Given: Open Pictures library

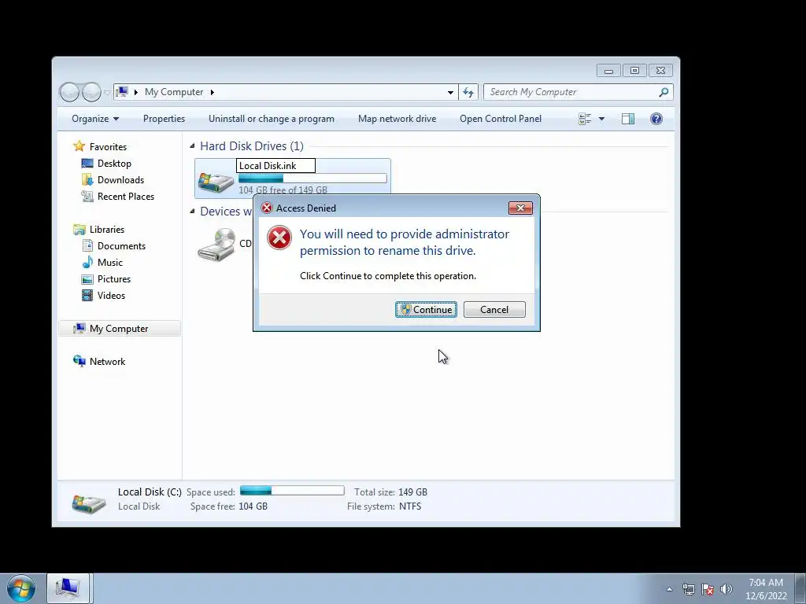Looking at the screenshot, I should (x=114, y=279).
